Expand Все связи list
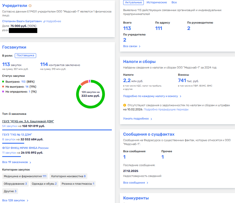The height and width of the screenshot is (203, 235). coord(132,46)
